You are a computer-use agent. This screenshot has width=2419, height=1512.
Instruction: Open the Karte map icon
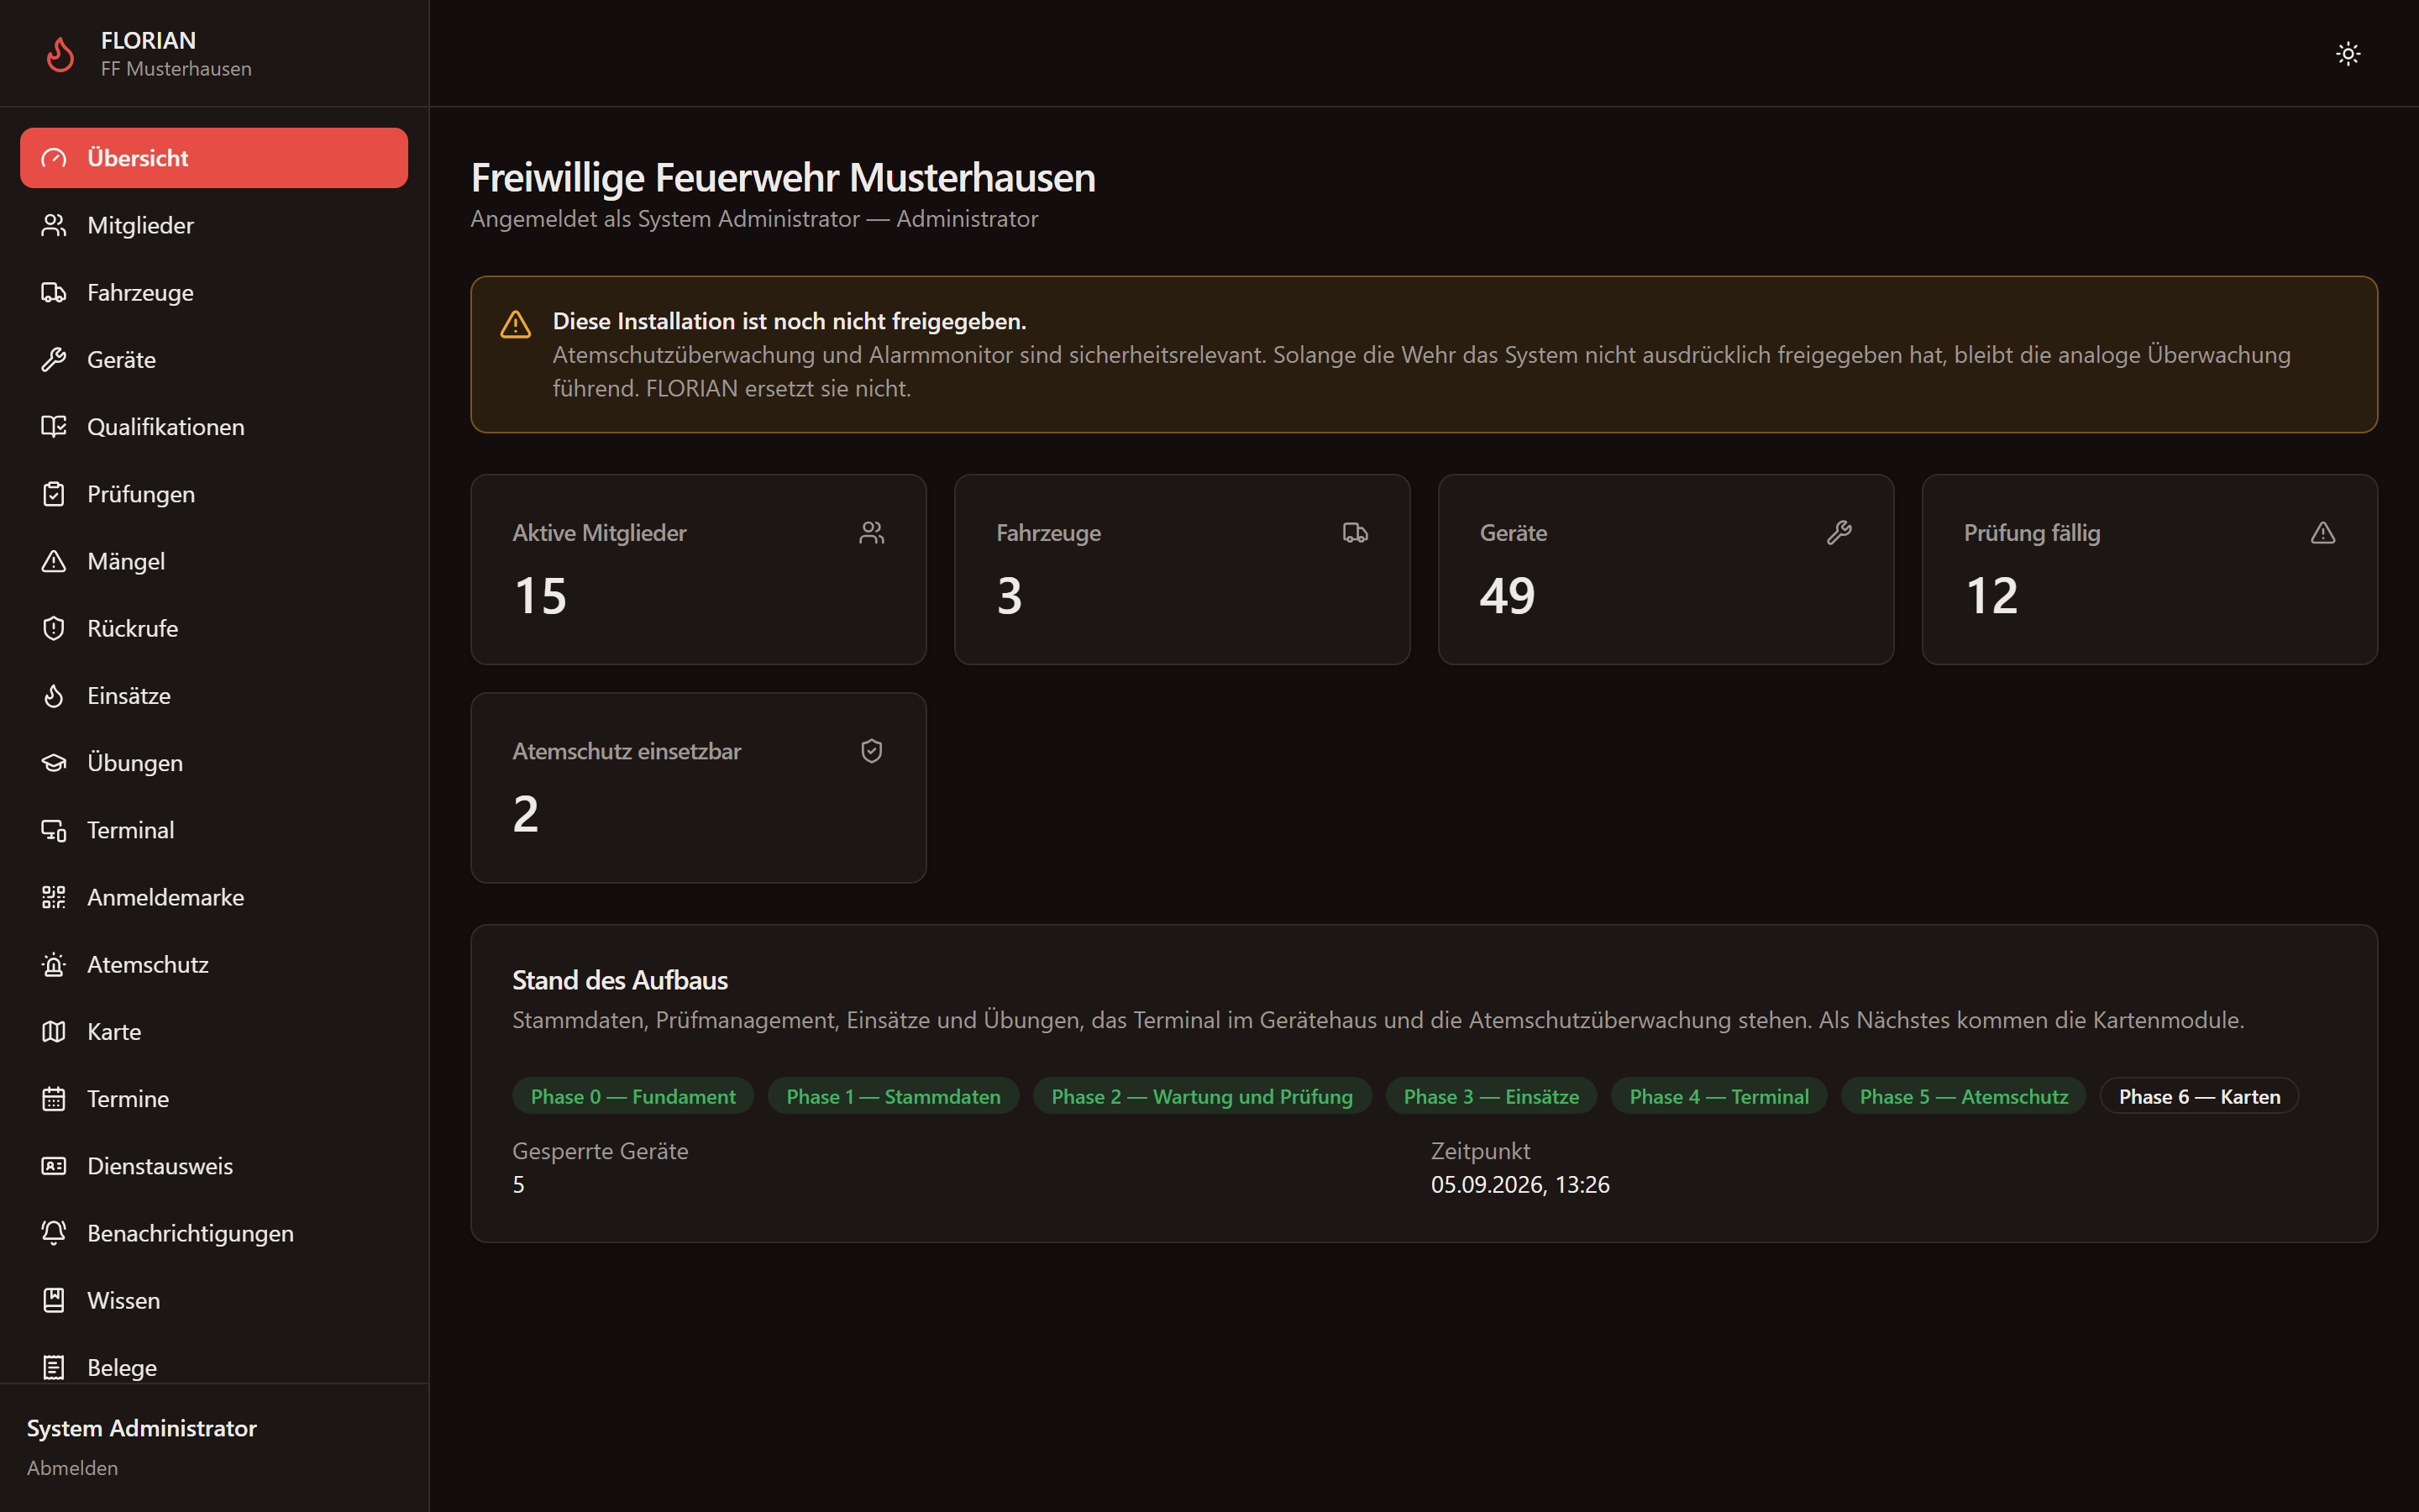54,1031
